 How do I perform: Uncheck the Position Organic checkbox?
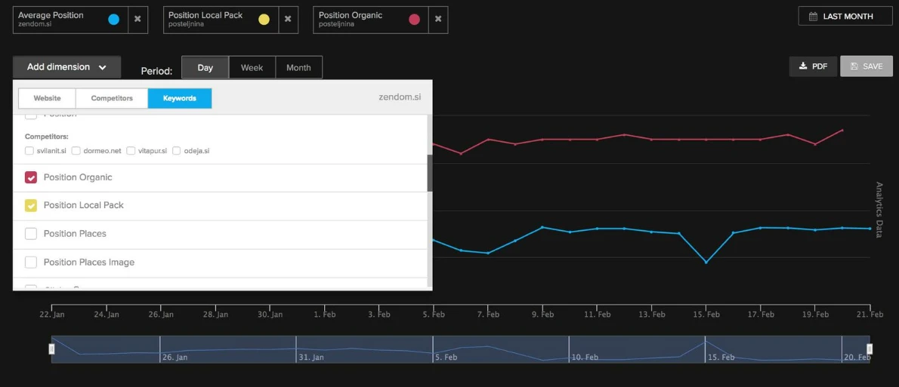tap(31, 177)
